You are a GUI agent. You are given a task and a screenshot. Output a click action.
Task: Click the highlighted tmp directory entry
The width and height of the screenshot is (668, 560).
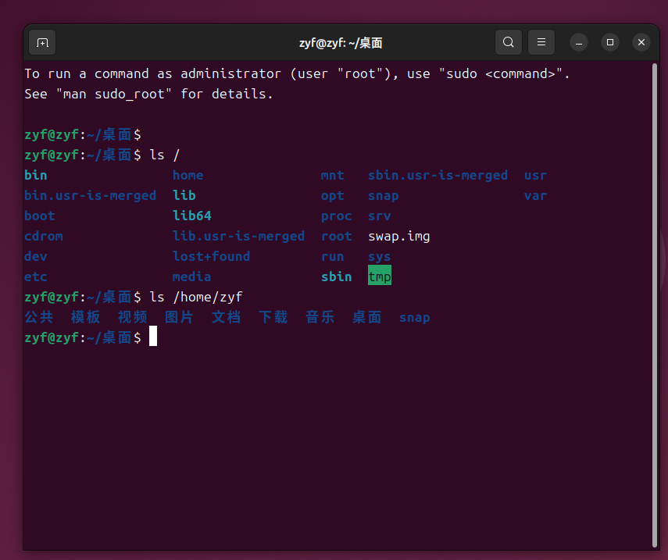tap(380, 276)
